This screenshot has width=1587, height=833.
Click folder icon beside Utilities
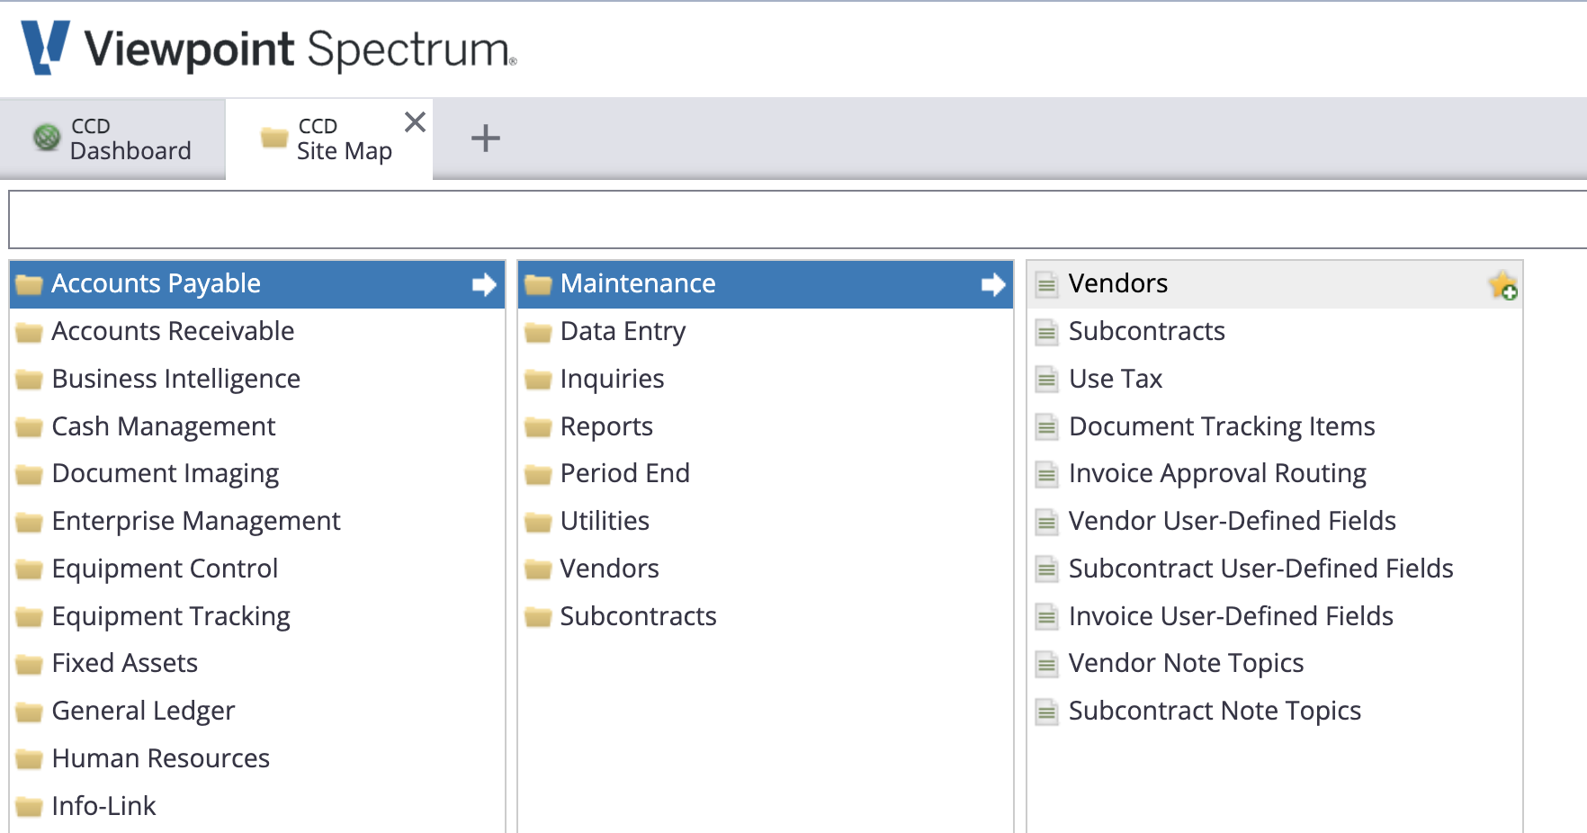tap(538, 523)
